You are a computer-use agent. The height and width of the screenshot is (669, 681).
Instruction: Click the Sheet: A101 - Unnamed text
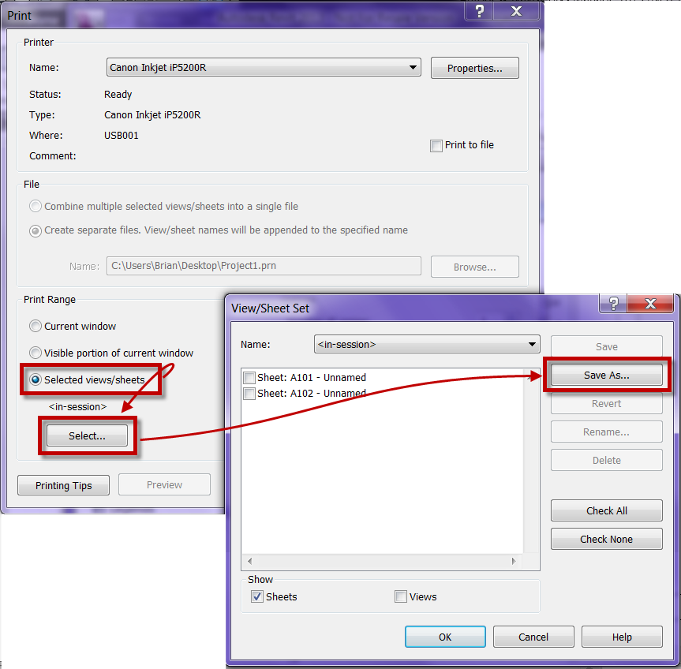coord(312,378)
